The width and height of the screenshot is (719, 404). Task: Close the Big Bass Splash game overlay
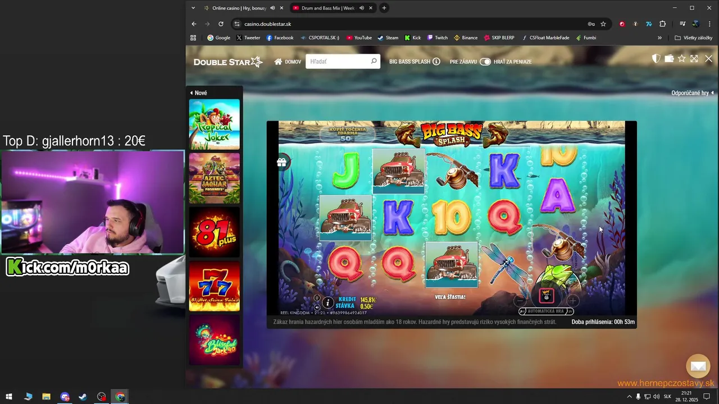pyautogui.click(x=708, y=58)
